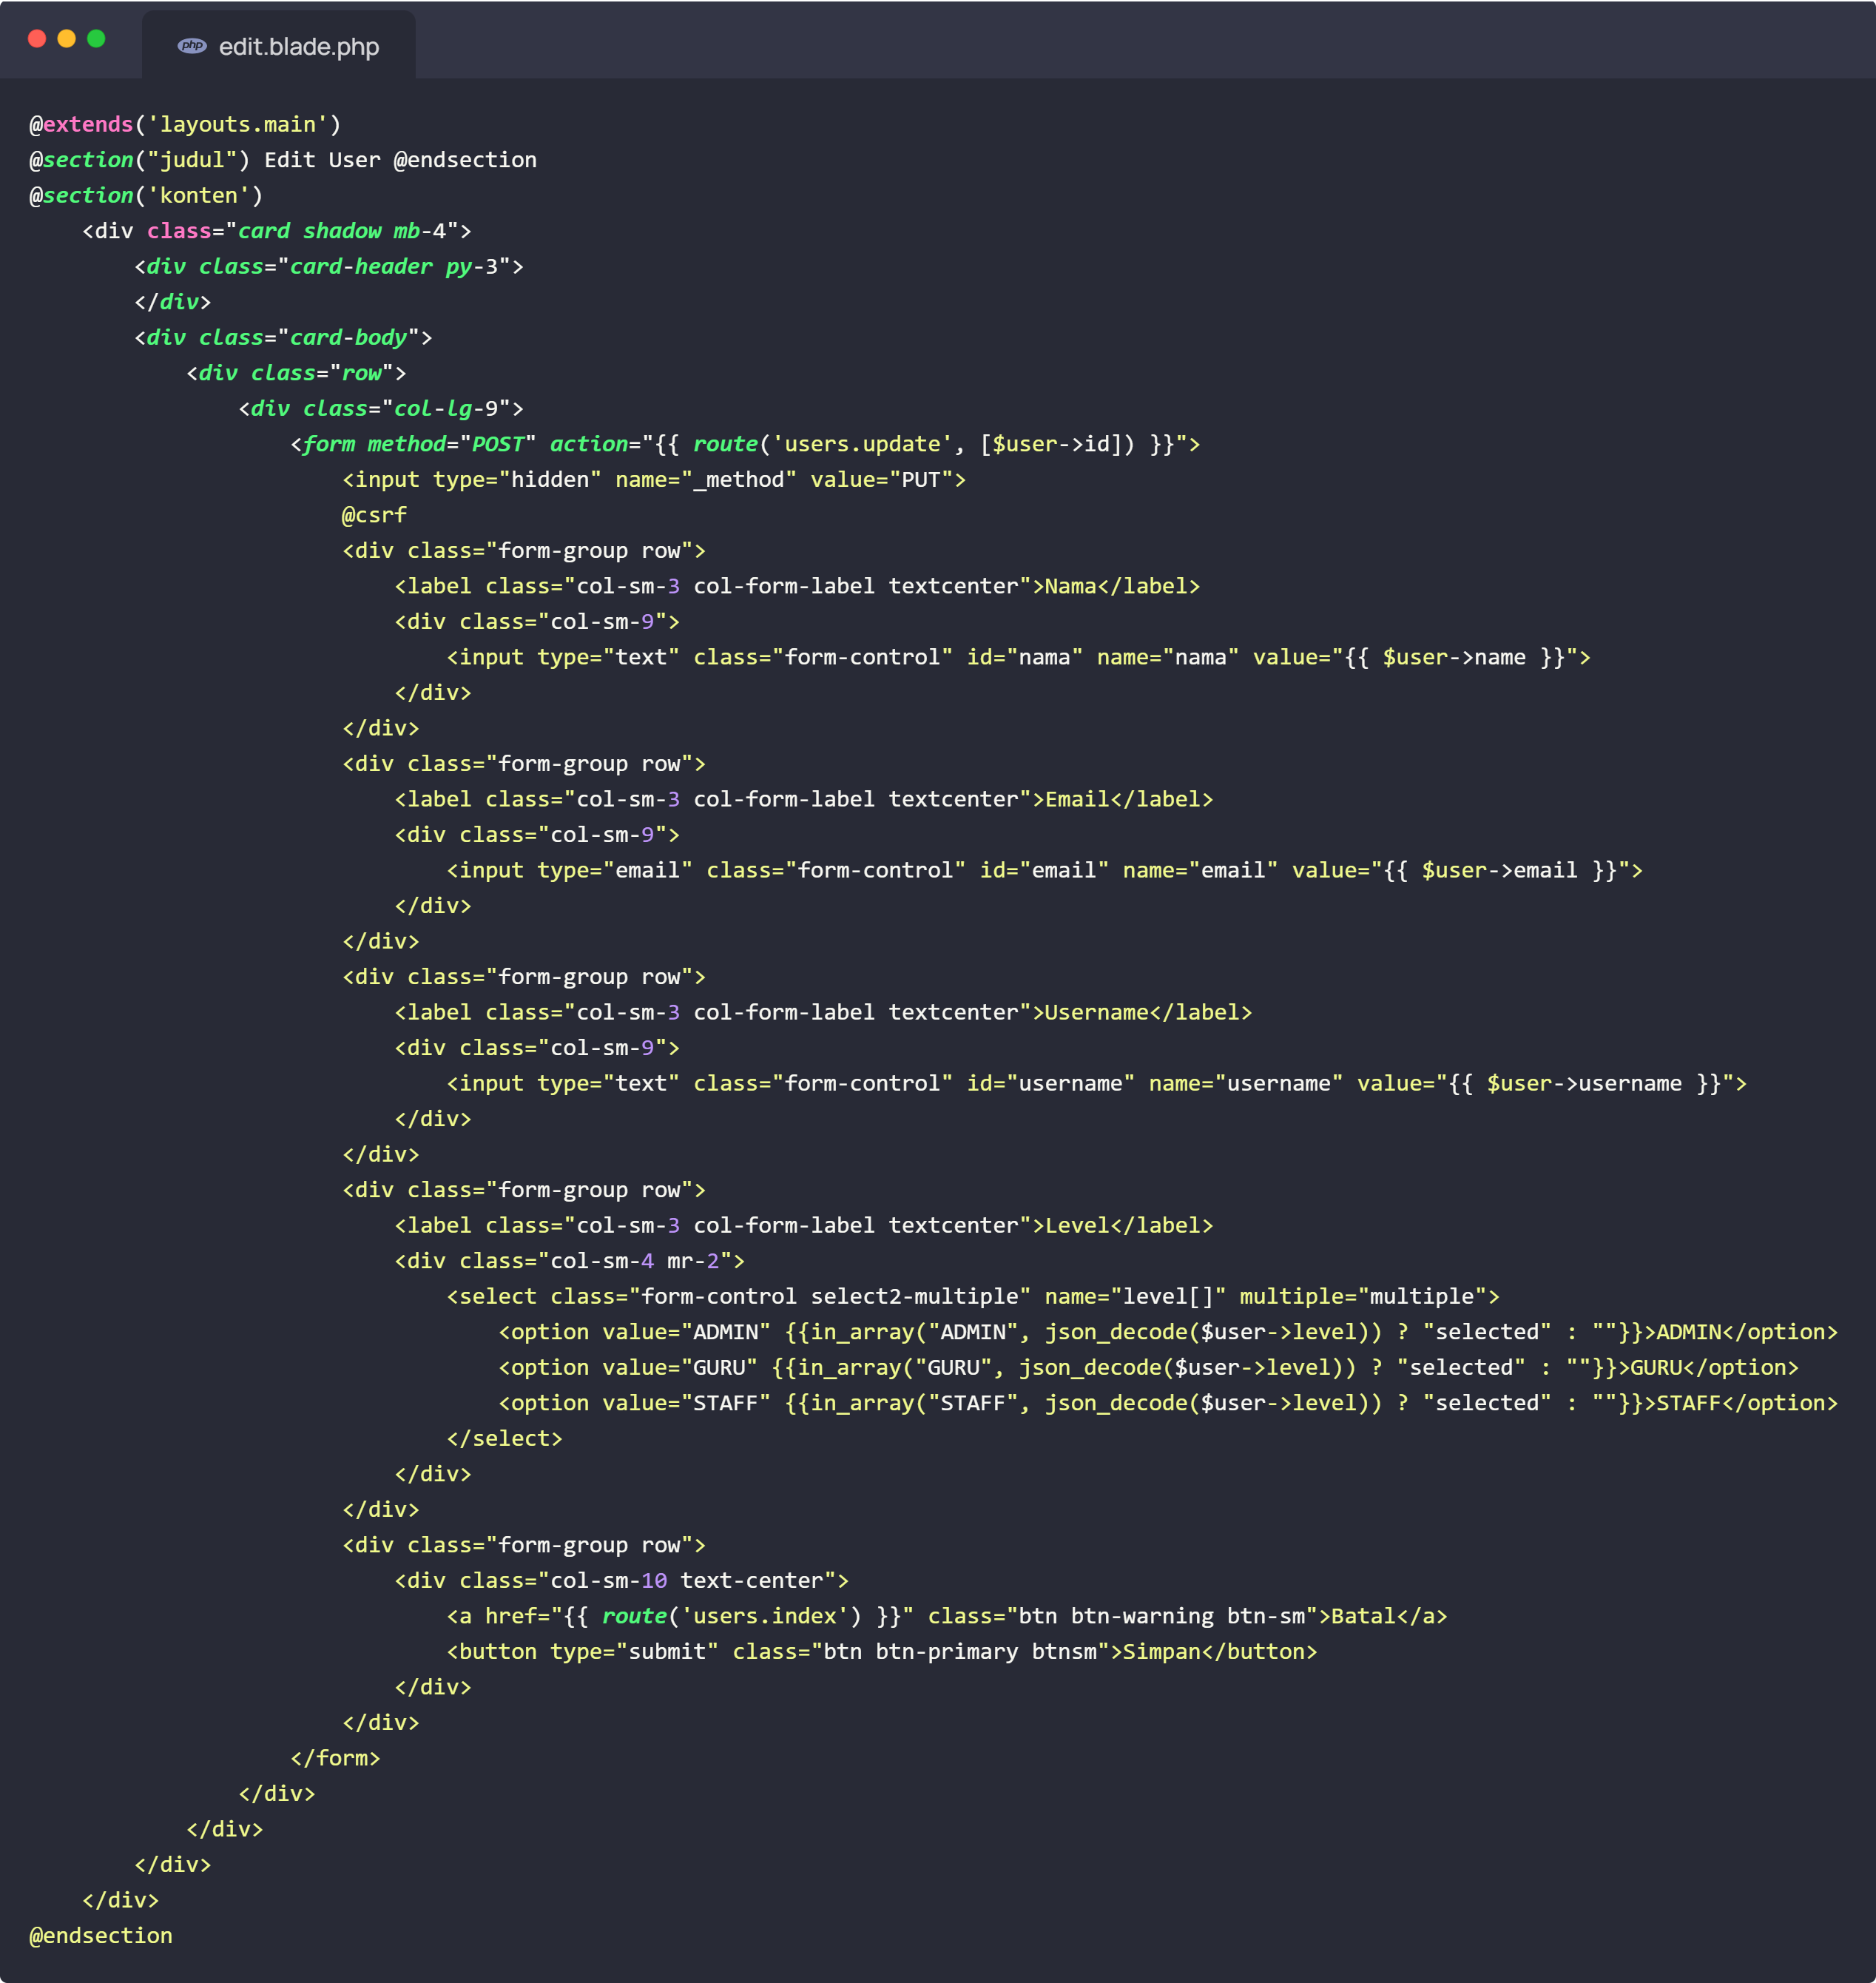The height and width of the screenshot is (1983, 1876).
Task: Click the GURU option code line
Action: (x=1148, y=1367)
